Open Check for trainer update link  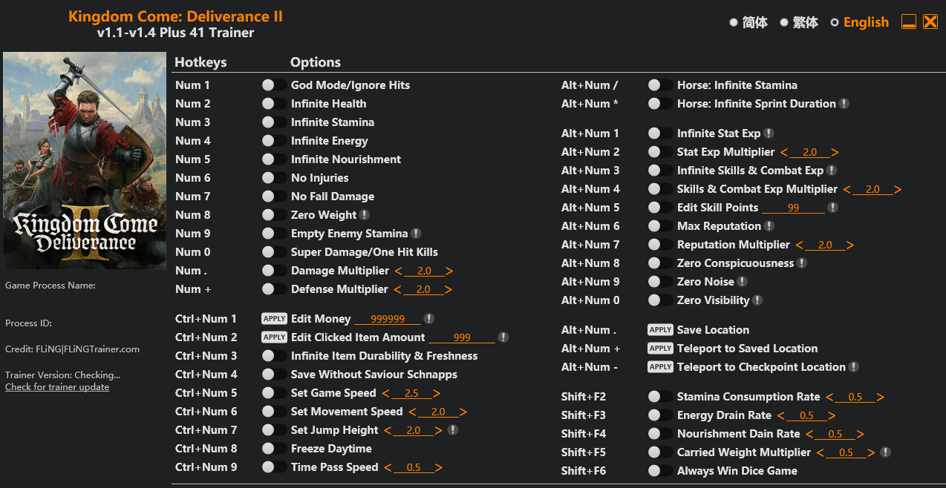pyautogui.click(x=57, y=387)
